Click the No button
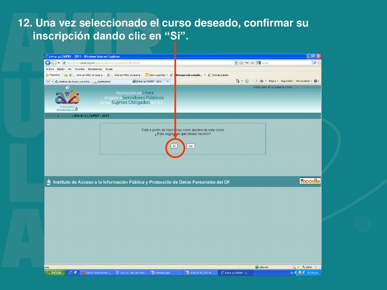The width and height of the screenshot is (387, 290). 190,146
